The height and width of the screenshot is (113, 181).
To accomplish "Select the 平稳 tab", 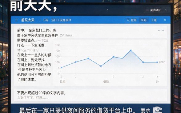I will tap(144, 20).
